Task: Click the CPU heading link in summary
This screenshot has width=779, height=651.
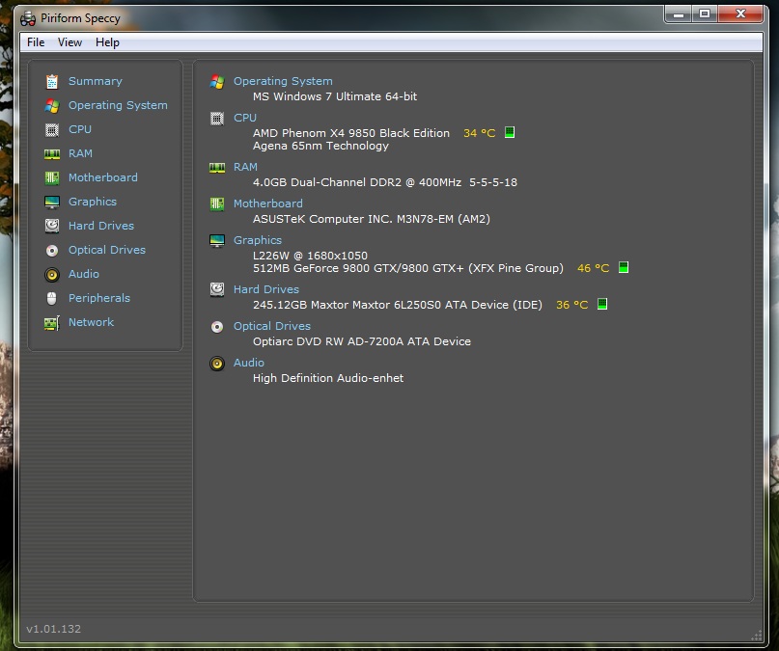Action: point(245,118)
